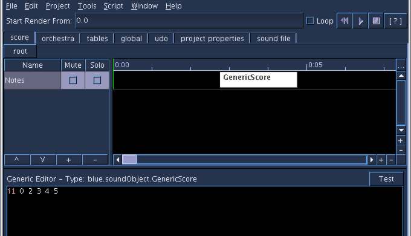
Task: Open the ... options button beside the ruler
Action: tap(401, 65)
